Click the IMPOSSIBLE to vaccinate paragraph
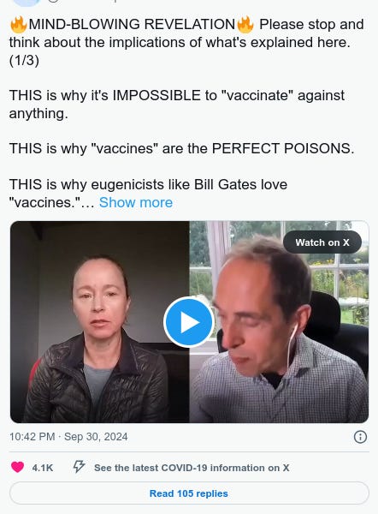Viewport: 378px width, 514px height. point(177,105)
